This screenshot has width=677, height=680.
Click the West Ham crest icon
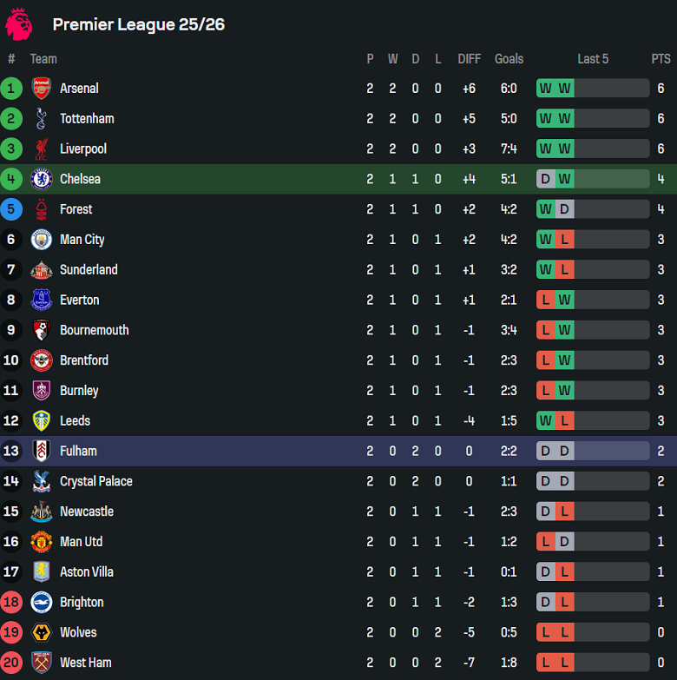tap(41, 663)
